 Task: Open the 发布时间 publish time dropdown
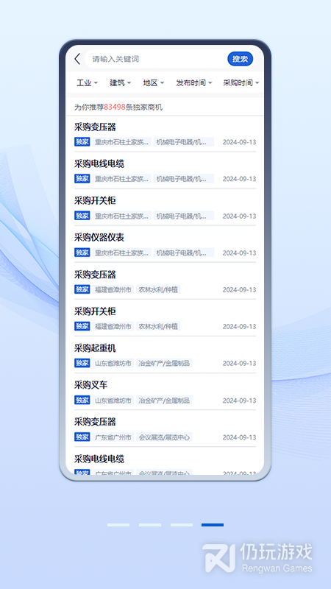click(x=194, y=83)
